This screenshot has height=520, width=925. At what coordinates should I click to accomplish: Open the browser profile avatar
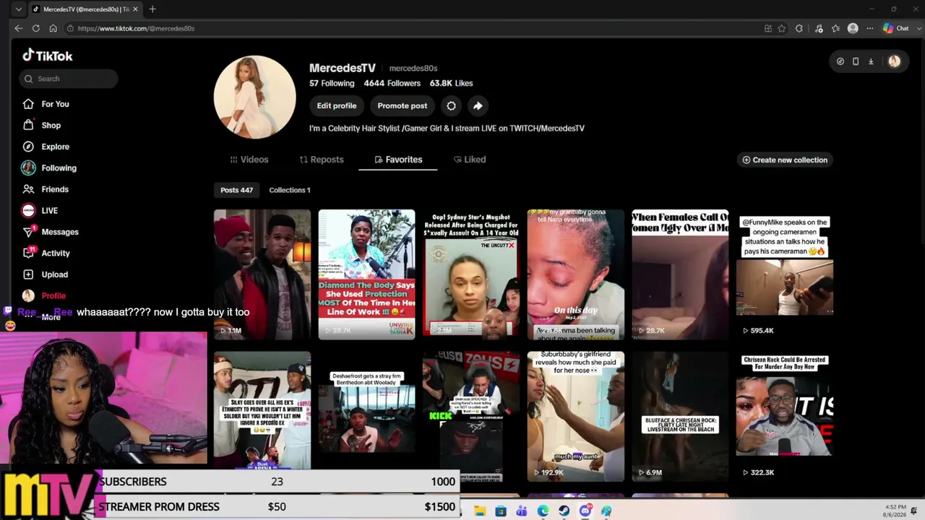pyautogui.click(x=853, y=28)
